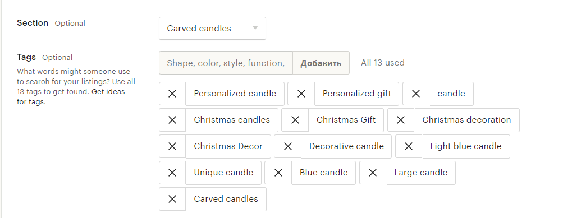The height and width of the screenshot is (218, 563).
Task: Select the Light blue candle tag label
Action: [x=466, y=146]
